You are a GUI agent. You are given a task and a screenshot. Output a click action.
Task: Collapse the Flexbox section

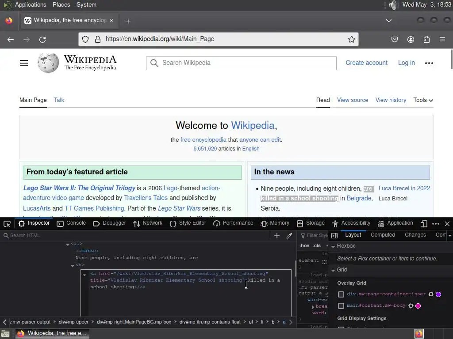333,246
